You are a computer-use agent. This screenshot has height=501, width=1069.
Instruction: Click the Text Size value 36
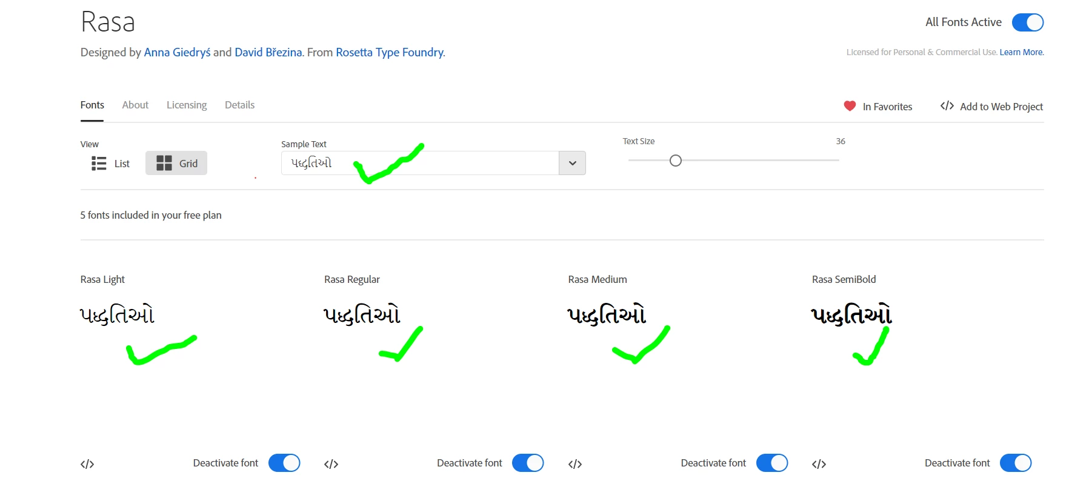coord(841,141)
